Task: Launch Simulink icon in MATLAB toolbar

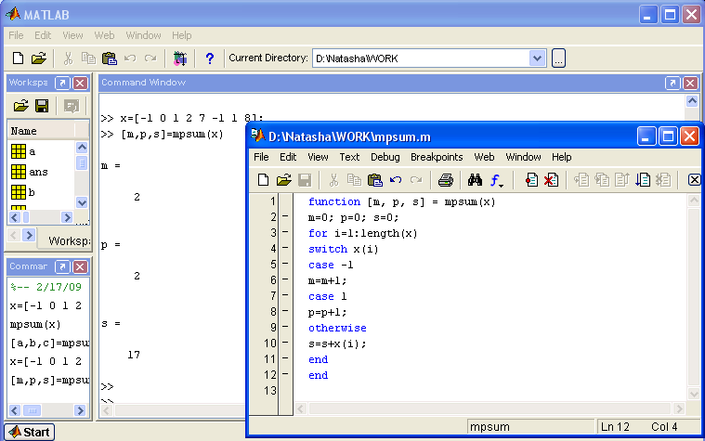Action: (x=180, y=58)
